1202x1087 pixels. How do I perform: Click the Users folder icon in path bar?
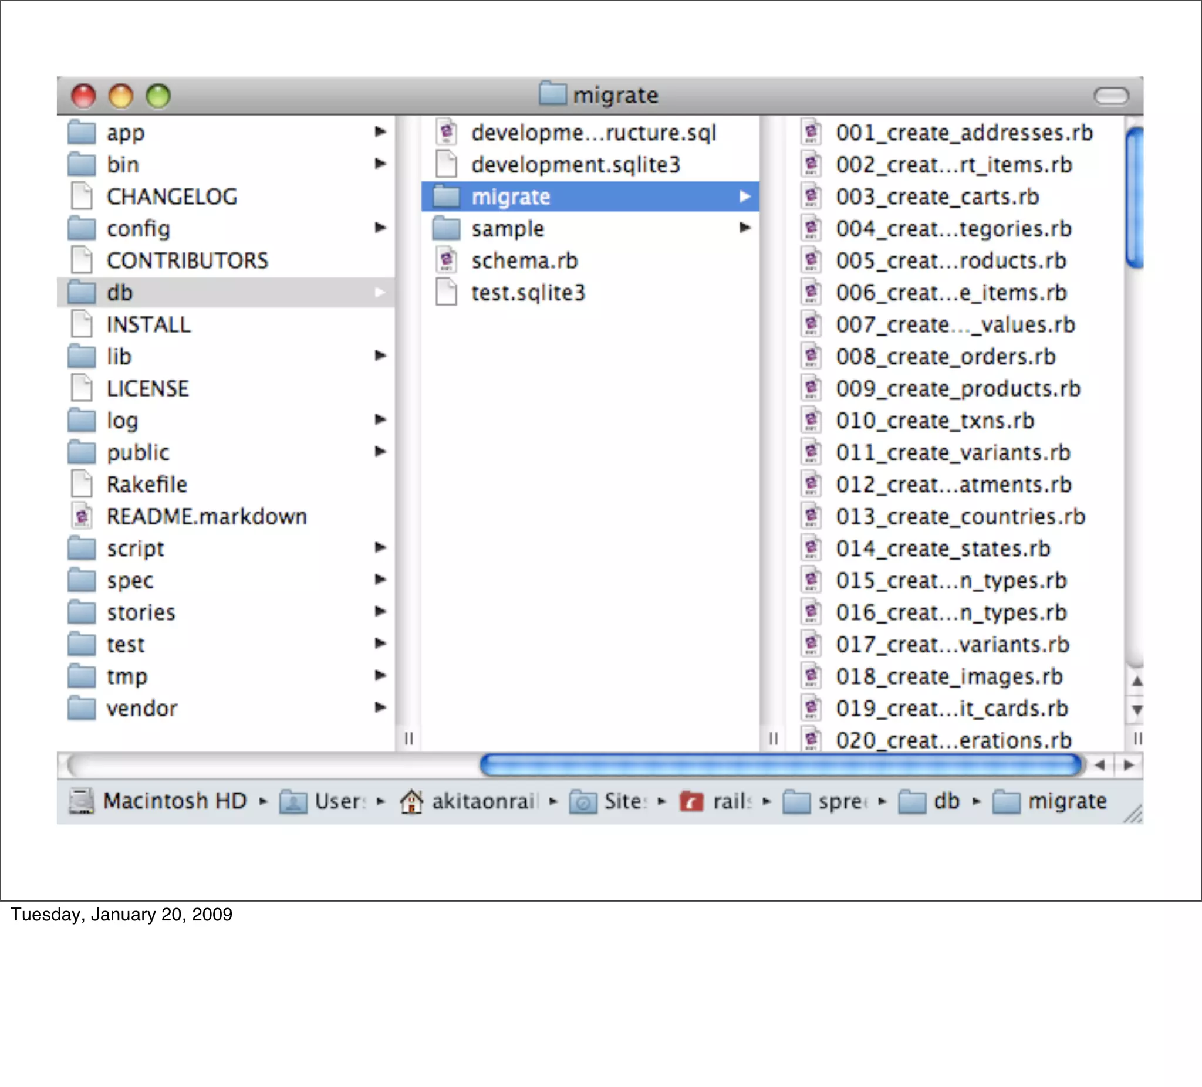pos(293,801)
